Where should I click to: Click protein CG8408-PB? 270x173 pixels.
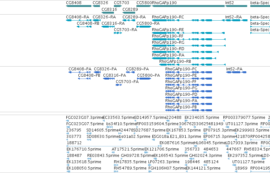tap(84, 79)
